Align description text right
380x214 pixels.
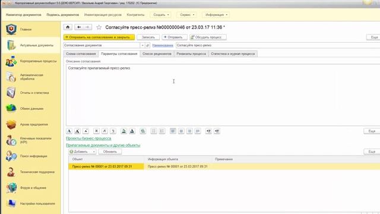tap(189, 131)
